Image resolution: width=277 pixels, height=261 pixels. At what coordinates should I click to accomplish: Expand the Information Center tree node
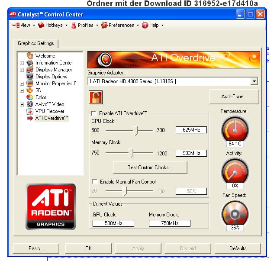click(22, 63)
